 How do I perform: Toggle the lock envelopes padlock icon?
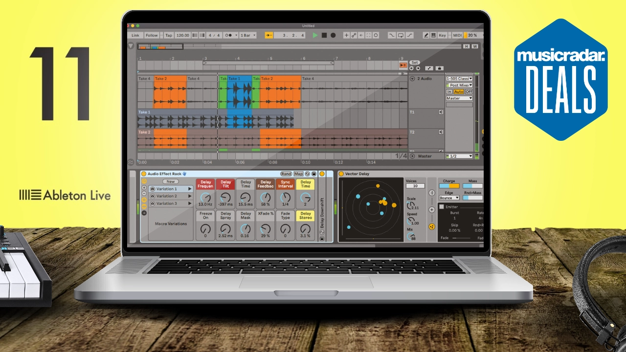click(440, 68)
